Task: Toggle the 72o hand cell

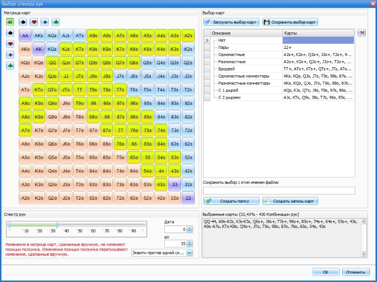Action: point(120,198)
